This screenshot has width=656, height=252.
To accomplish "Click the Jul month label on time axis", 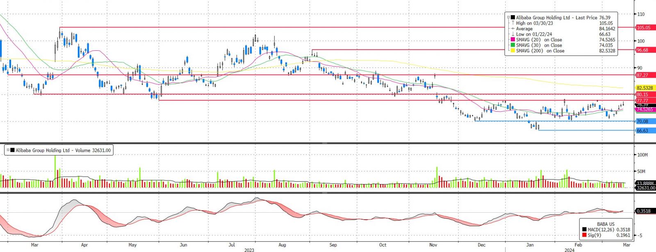I will (x=232, y=245).
